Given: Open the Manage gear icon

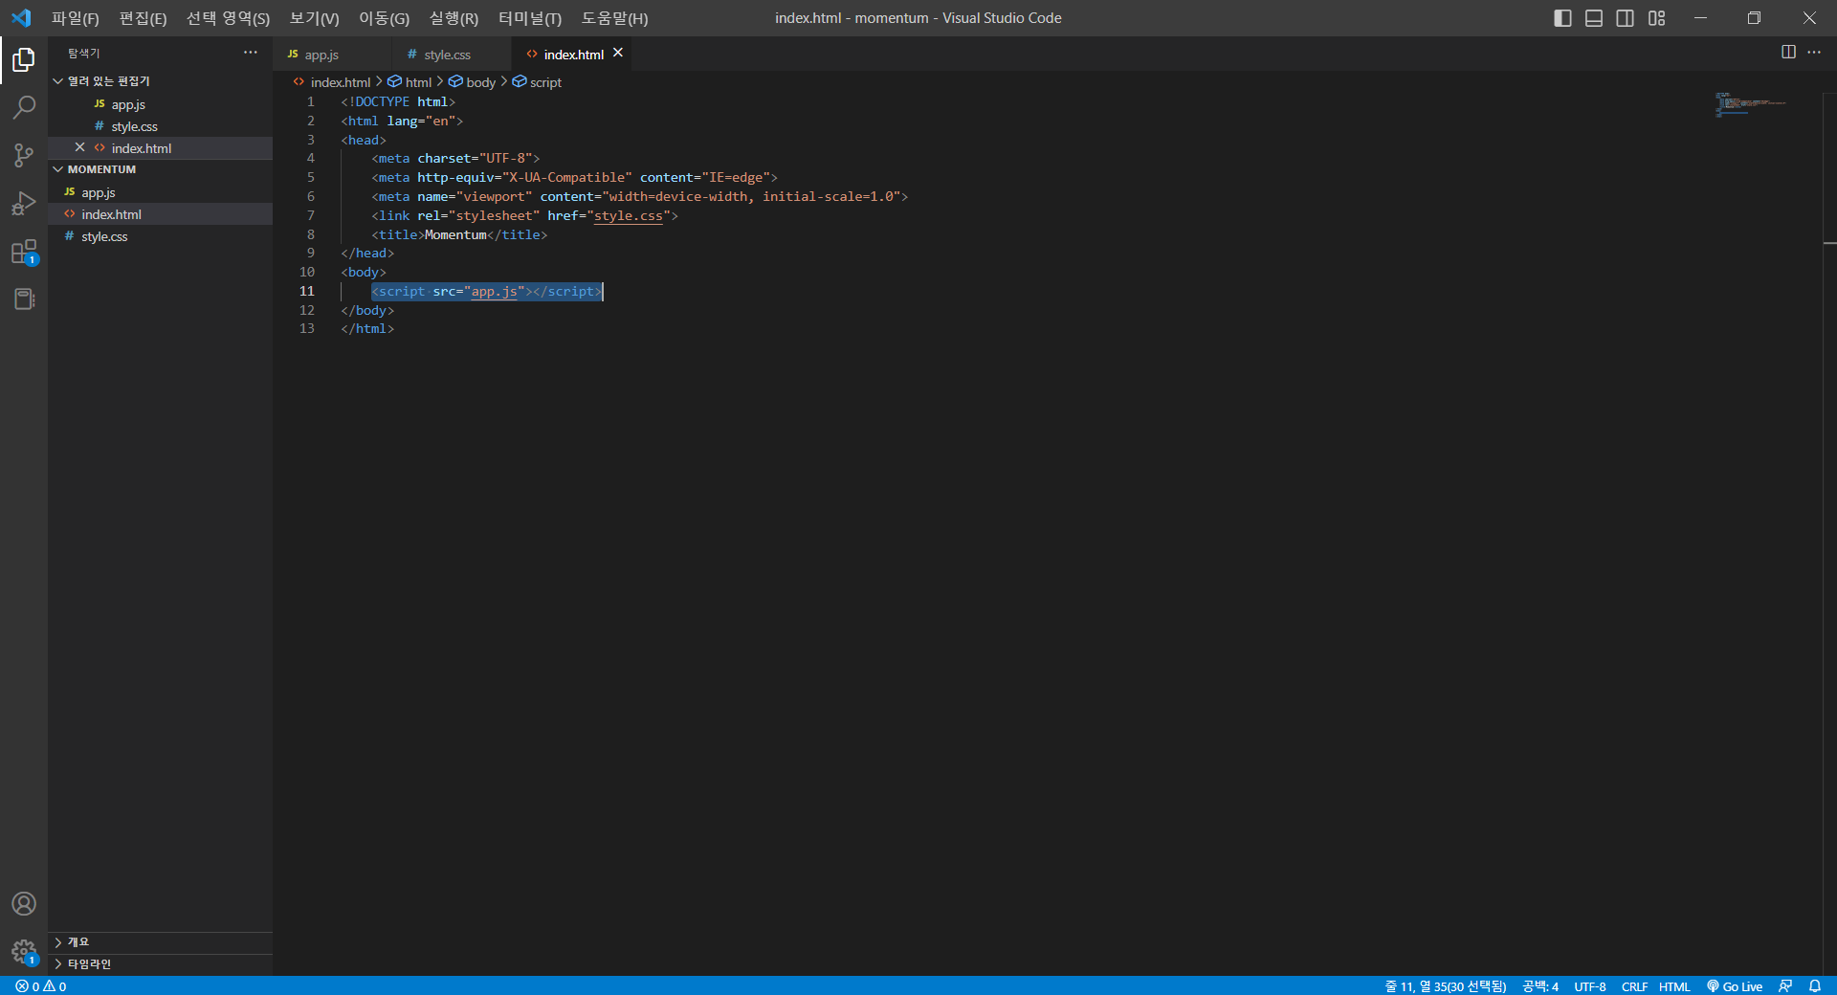Looking at the screenshot, I should pyautogui.click(x=24, y=952).
